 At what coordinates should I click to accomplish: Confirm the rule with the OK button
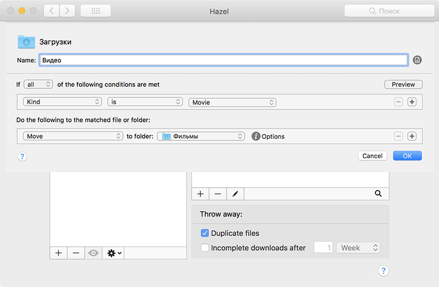[407, 156]
